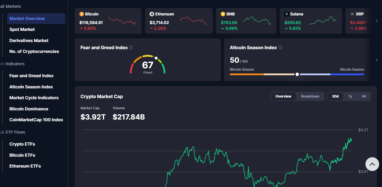The height and width of the screenshot is (187, 382).
Task: Open the Ethereum price card sparkline
Action: pyautogui.click(x=193, y=21)
